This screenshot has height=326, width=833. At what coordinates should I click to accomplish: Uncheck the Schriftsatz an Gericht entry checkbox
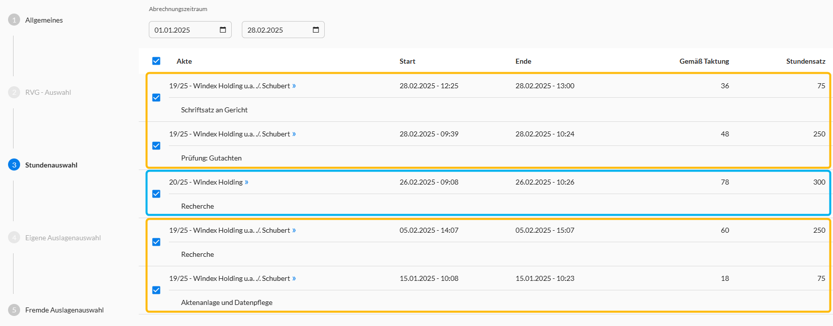click(x=156, y=98)
